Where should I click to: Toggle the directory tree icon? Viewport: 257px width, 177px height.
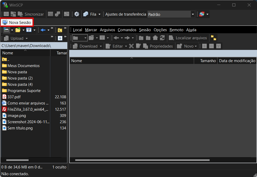tap(213, 38)
